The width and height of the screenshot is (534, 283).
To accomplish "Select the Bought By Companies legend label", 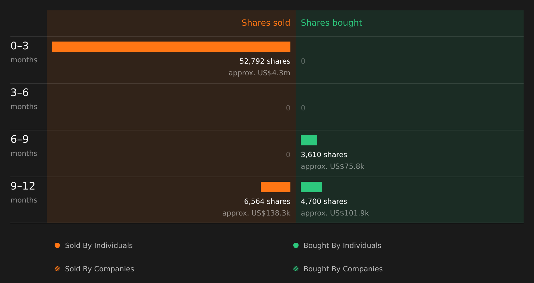I will [x=343, y=269].
